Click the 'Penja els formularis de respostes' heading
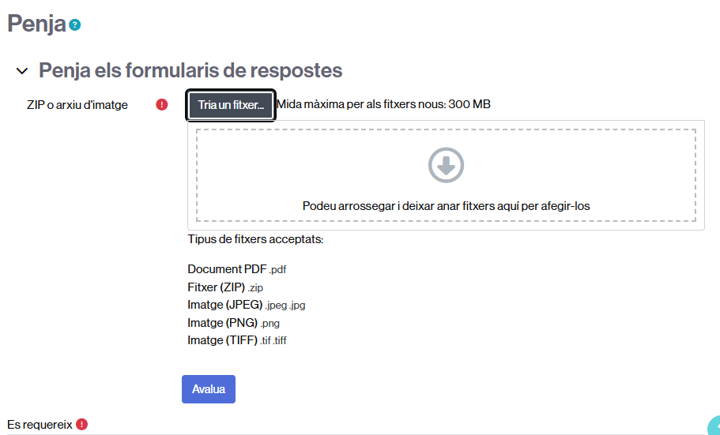This screenshot has width=720, height=435. click(190, 71)
